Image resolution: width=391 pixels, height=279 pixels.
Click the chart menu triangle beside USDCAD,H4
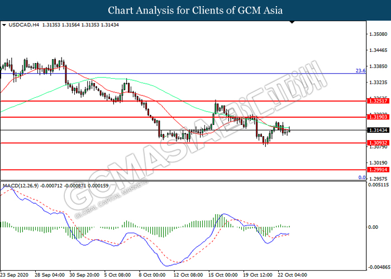[4, 25]
